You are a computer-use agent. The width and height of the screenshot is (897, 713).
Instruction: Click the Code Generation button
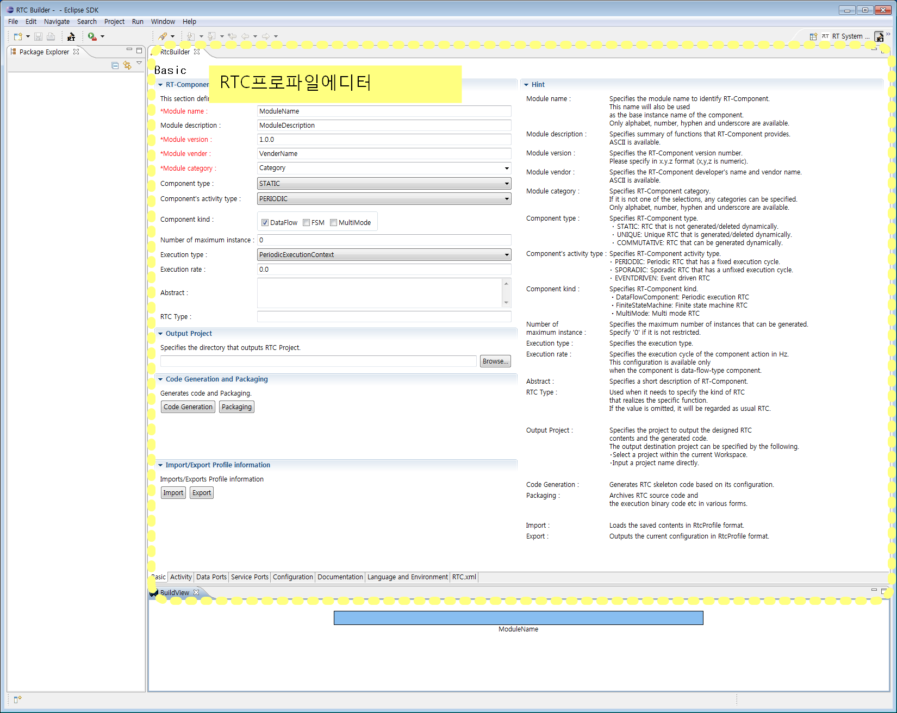(x=188, y=407)
